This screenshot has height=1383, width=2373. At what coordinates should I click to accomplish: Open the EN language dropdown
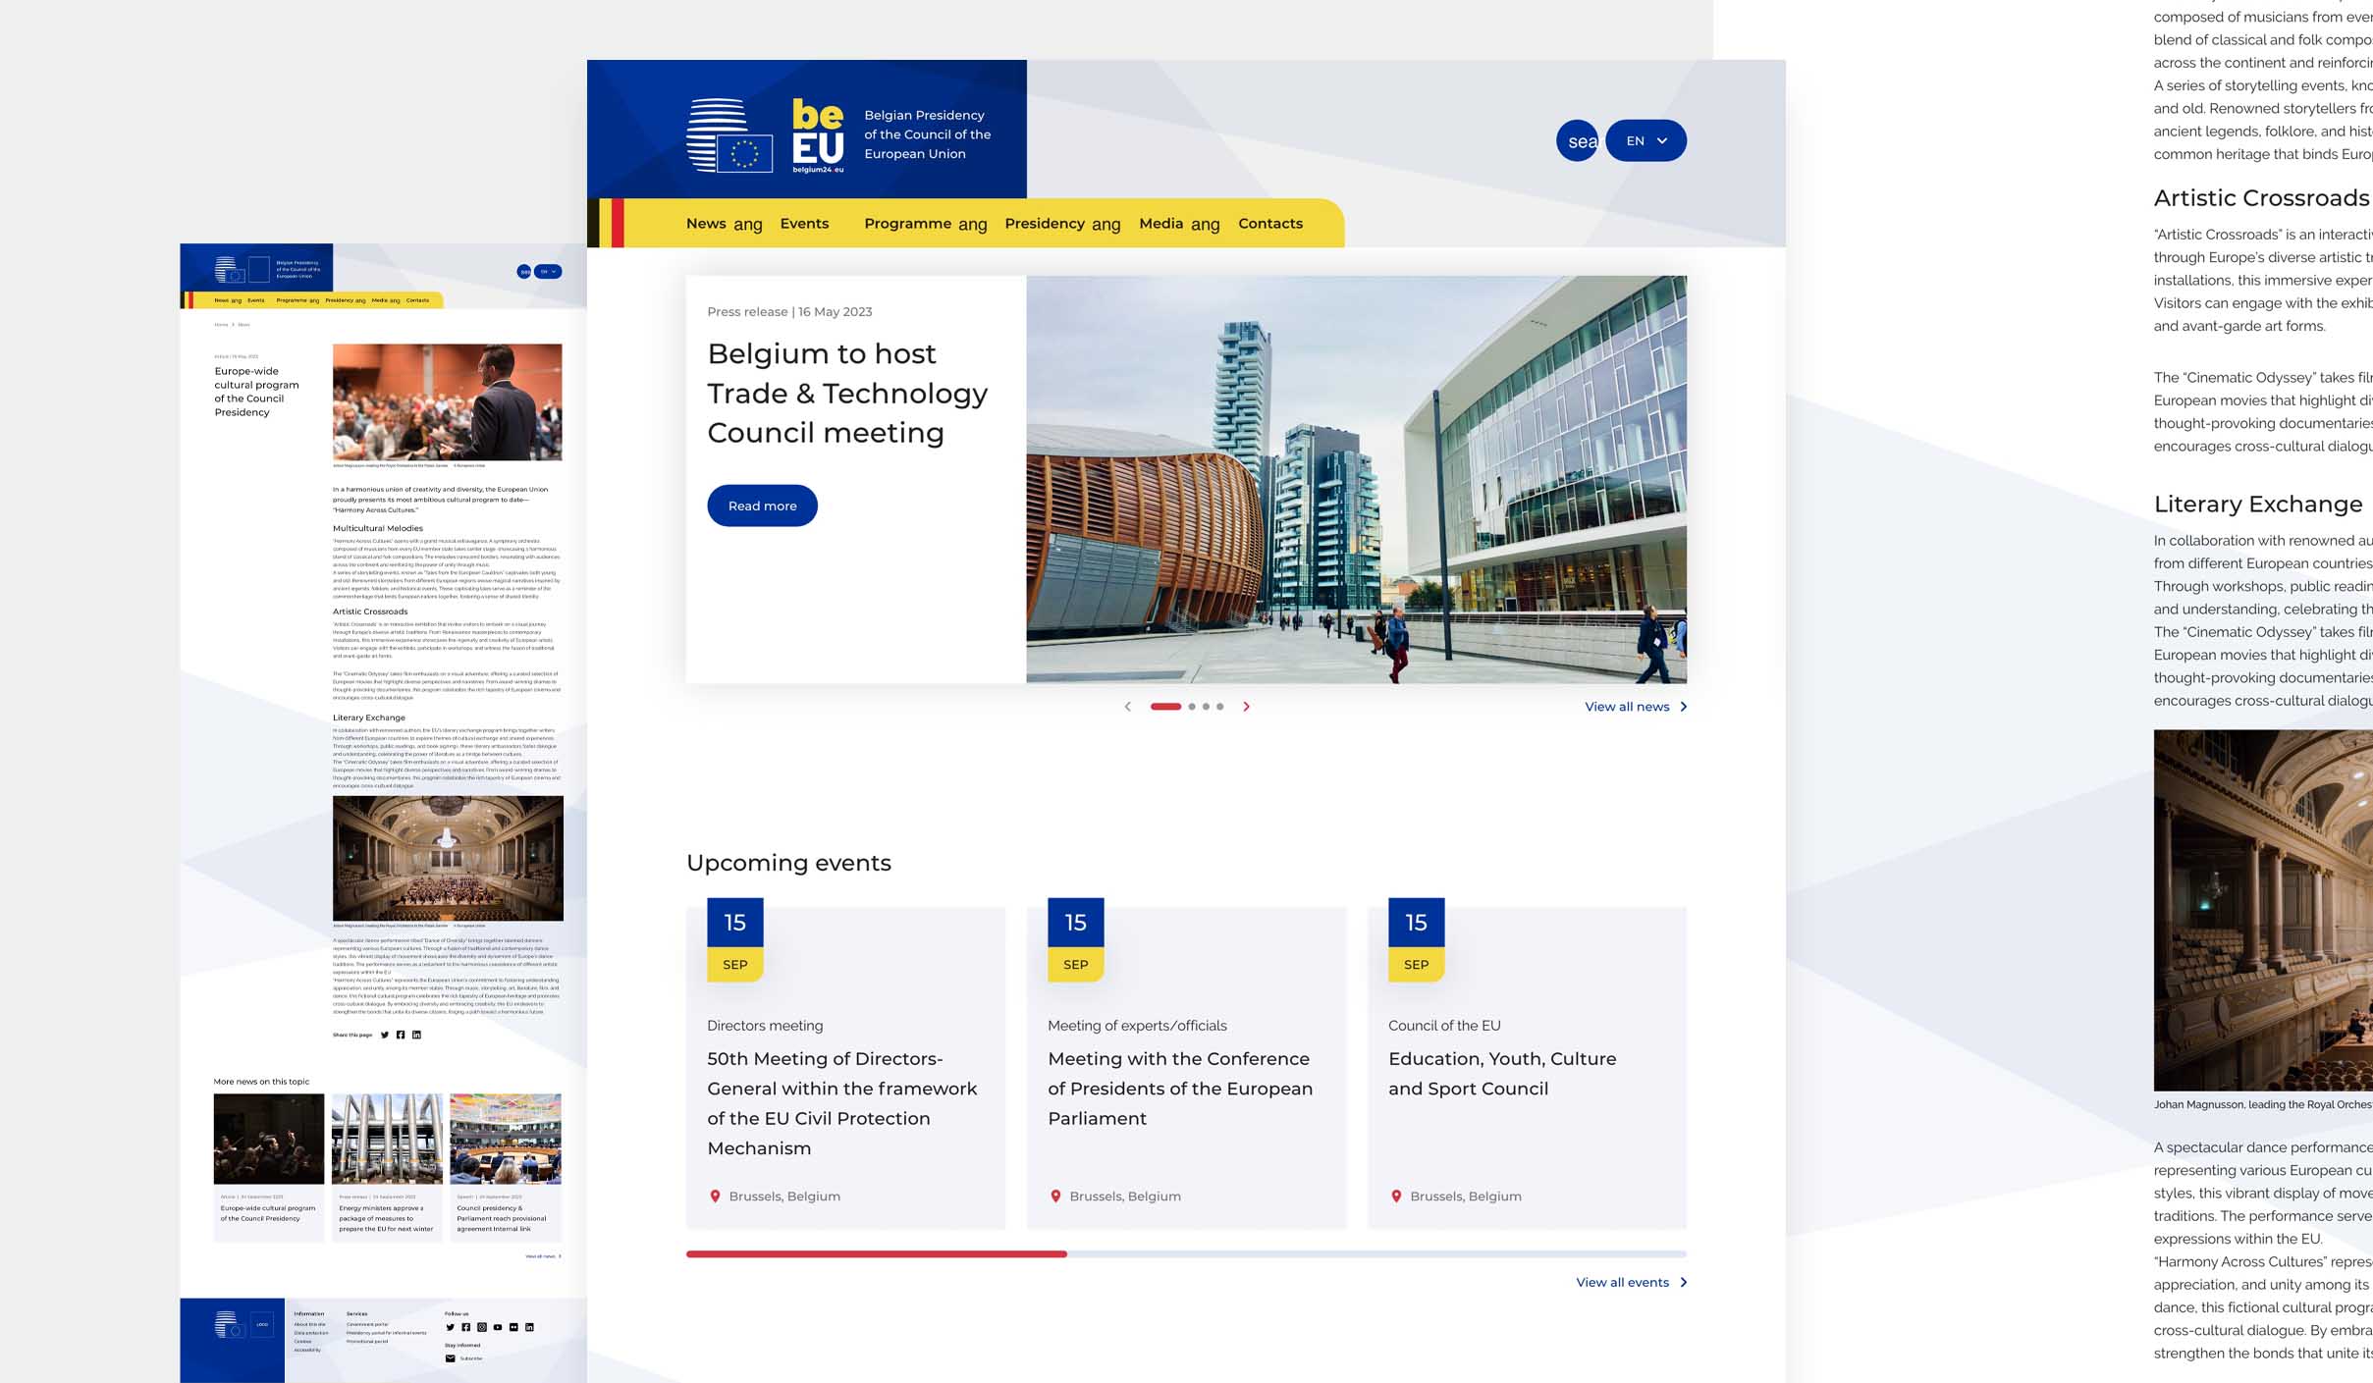coord(1646,141)
